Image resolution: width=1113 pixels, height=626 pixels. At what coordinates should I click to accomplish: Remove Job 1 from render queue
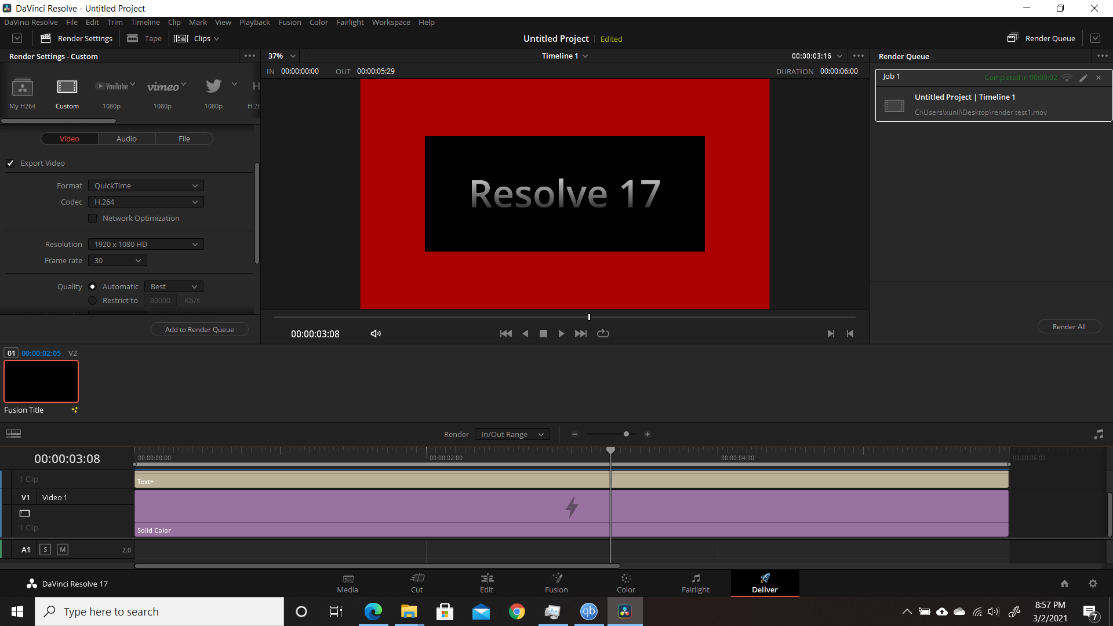(x=1099, y=78)
